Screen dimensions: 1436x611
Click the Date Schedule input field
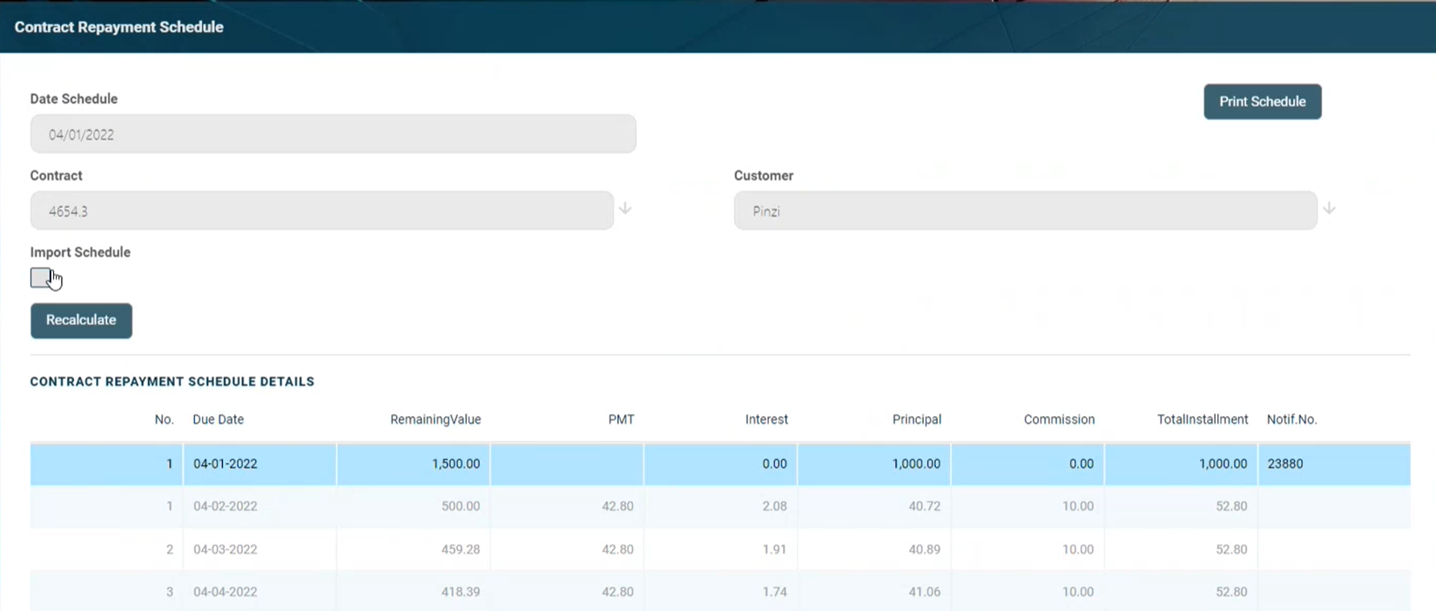[333, 135]
